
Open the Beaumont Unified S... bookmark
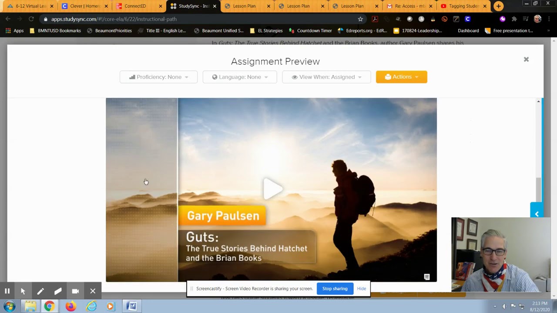(x=219, y=31)
